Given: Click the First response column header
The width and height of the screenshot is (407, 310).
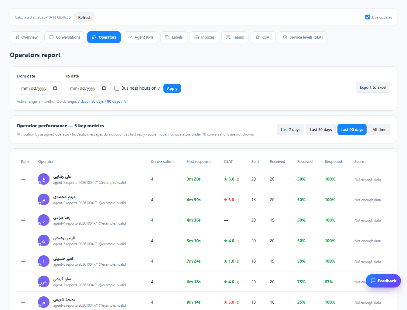Looking at the screenshot, I should [199, 162].
